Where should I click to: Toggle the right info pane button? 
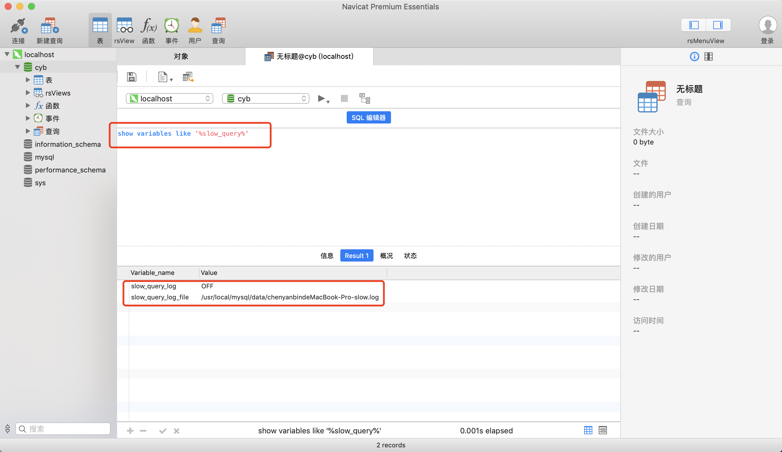[x=718, y=25]
